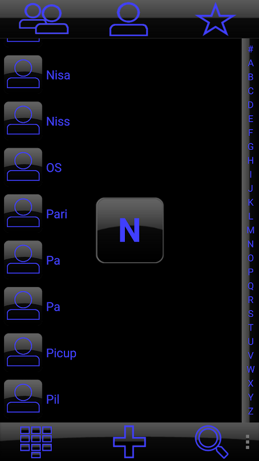Jump to letter Z in index
259x461 pixels.
coord(250,411)
